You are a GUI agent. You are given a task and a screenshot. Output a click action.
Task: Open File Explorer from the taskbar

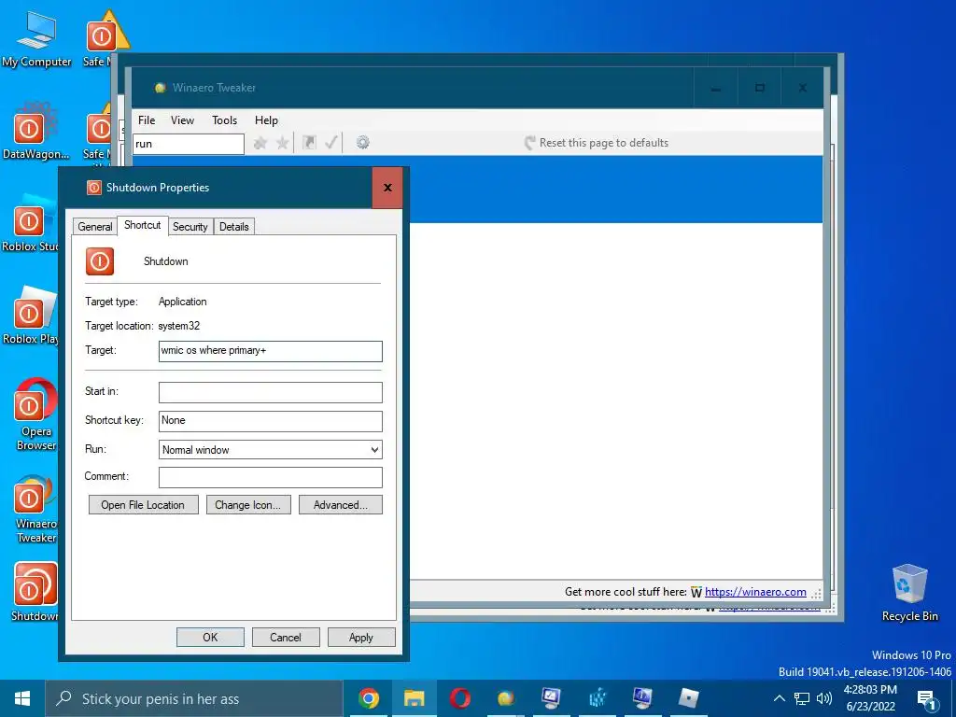[414, 698]
